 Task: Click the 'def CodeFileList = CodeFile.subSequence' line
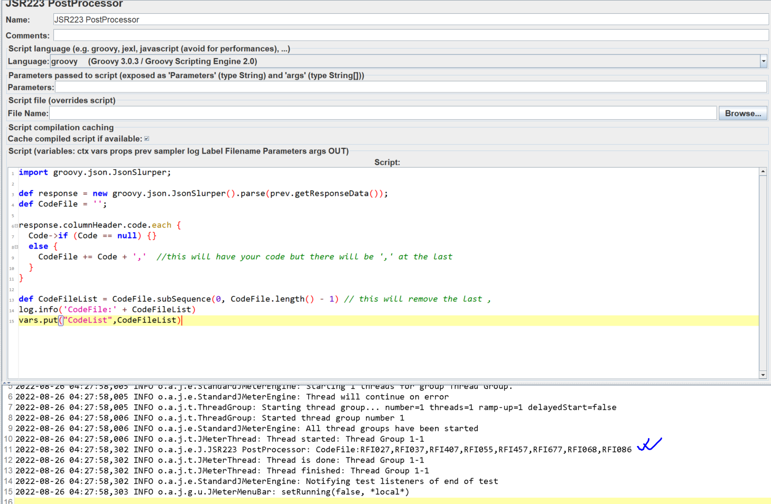[x=179, y=299]
